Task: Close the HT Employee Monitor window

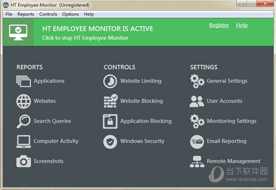Action: point(265,4)
